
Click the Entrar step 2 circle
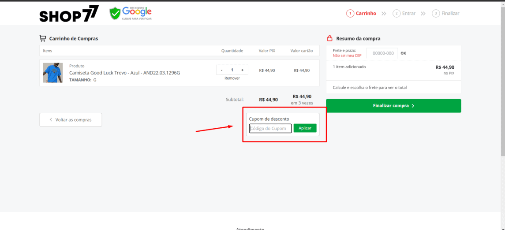click(x=397, y=13)
